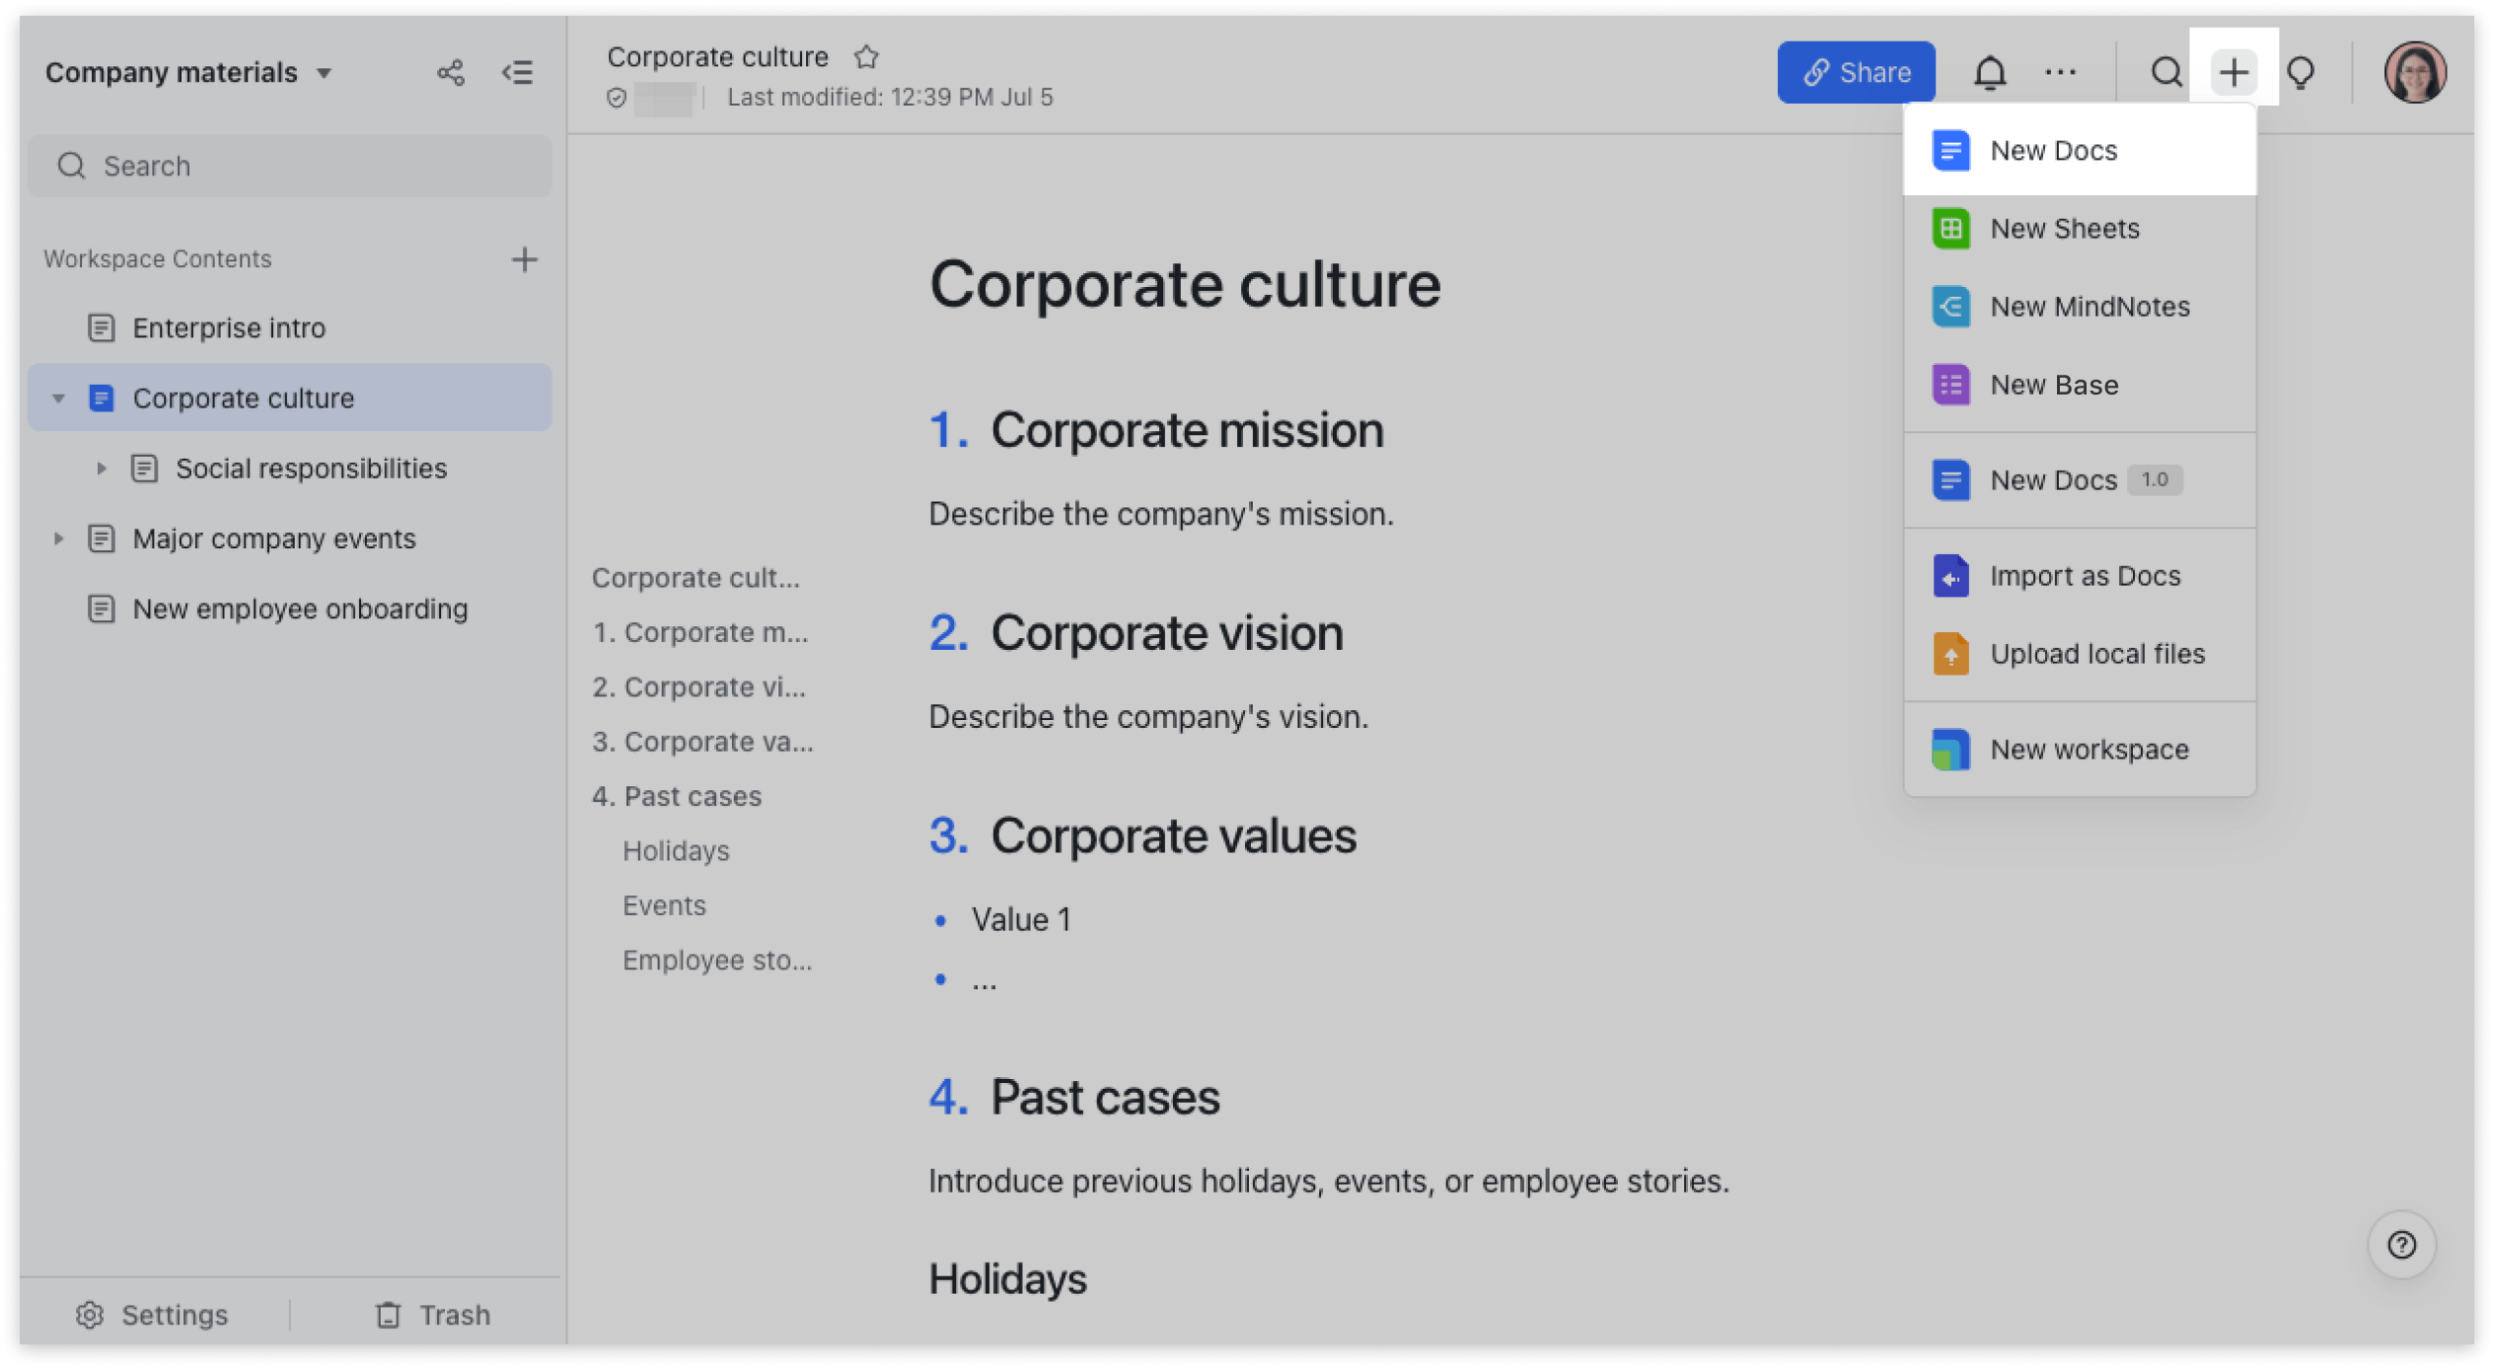Open the three-dots more options menu
Viewport: 2494px width, 1368px height.
click(2060, 73)
